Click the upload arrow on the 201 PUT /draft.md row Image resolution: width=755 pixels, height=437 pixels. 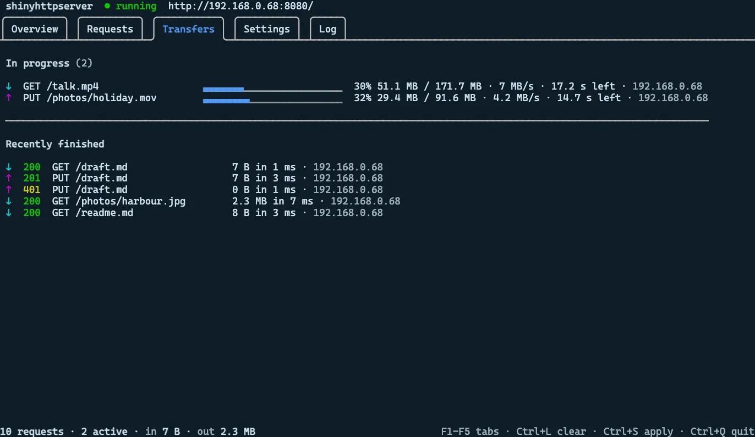click(x=8, y=178)
